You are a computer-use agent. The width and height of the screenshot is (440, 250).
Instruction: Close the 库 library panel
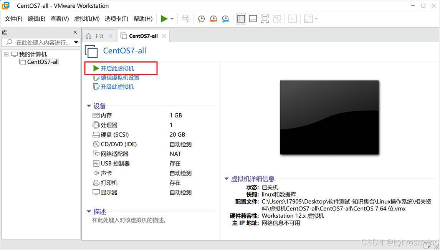[x=75, y=33]
